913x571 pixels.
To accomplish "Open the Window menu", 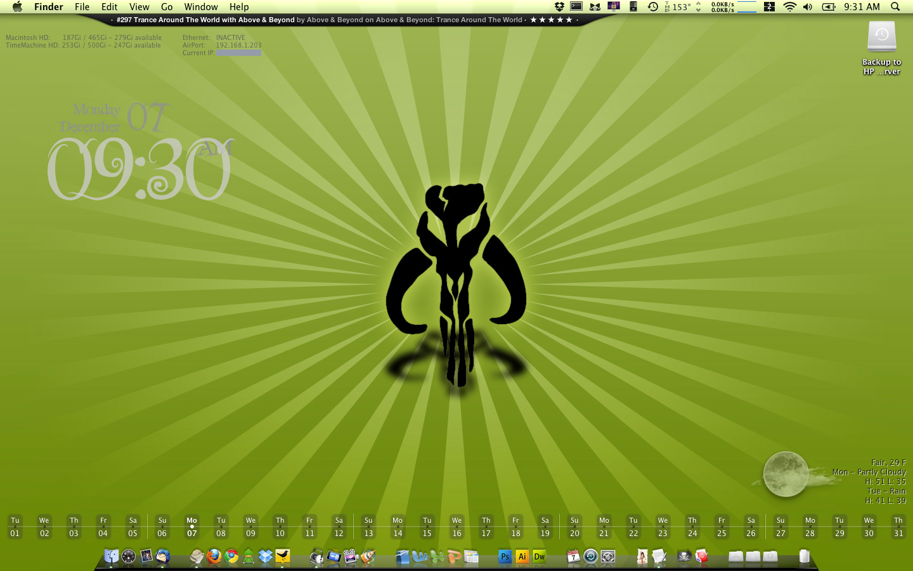I will tap(201, 7).
